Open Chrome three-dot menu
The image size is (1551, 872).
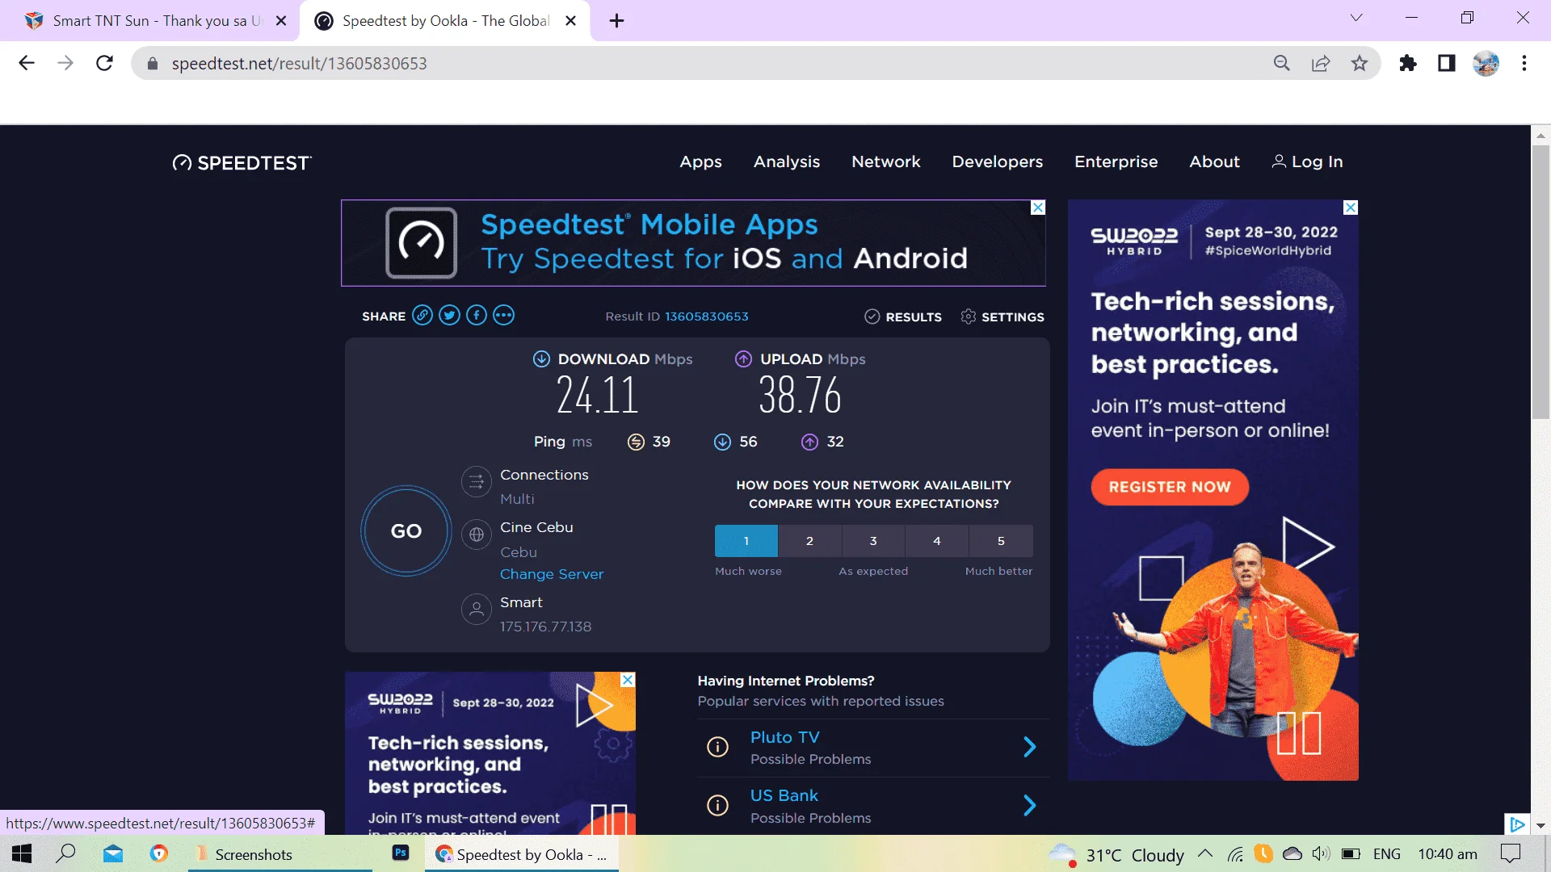(1524, 63)
